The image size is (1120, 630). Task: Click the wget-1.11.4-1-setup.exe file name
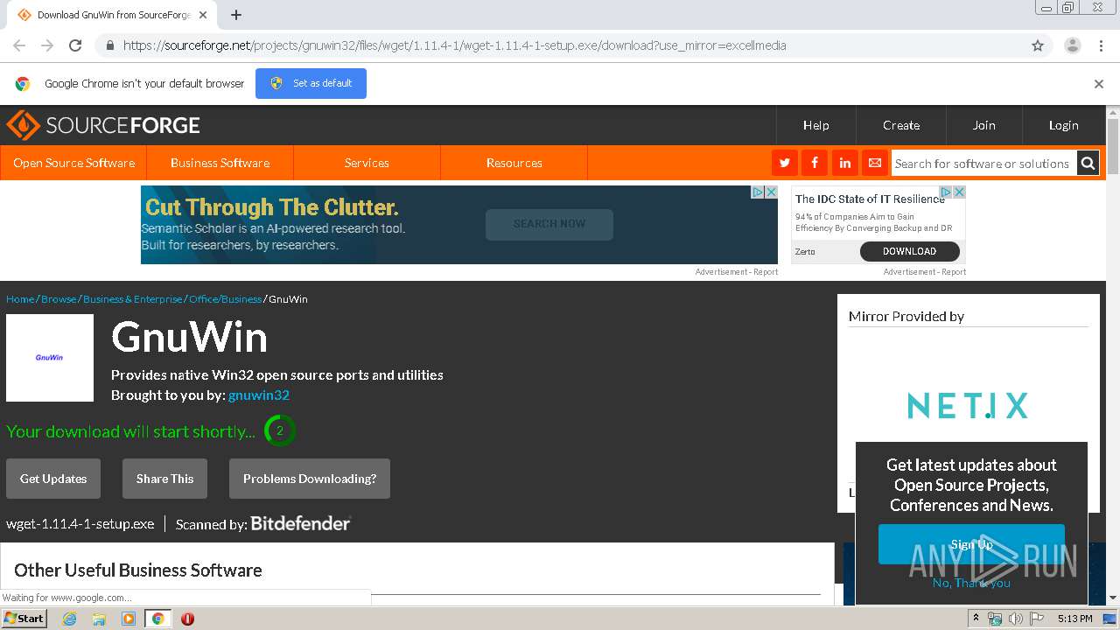tap(80, 524)
